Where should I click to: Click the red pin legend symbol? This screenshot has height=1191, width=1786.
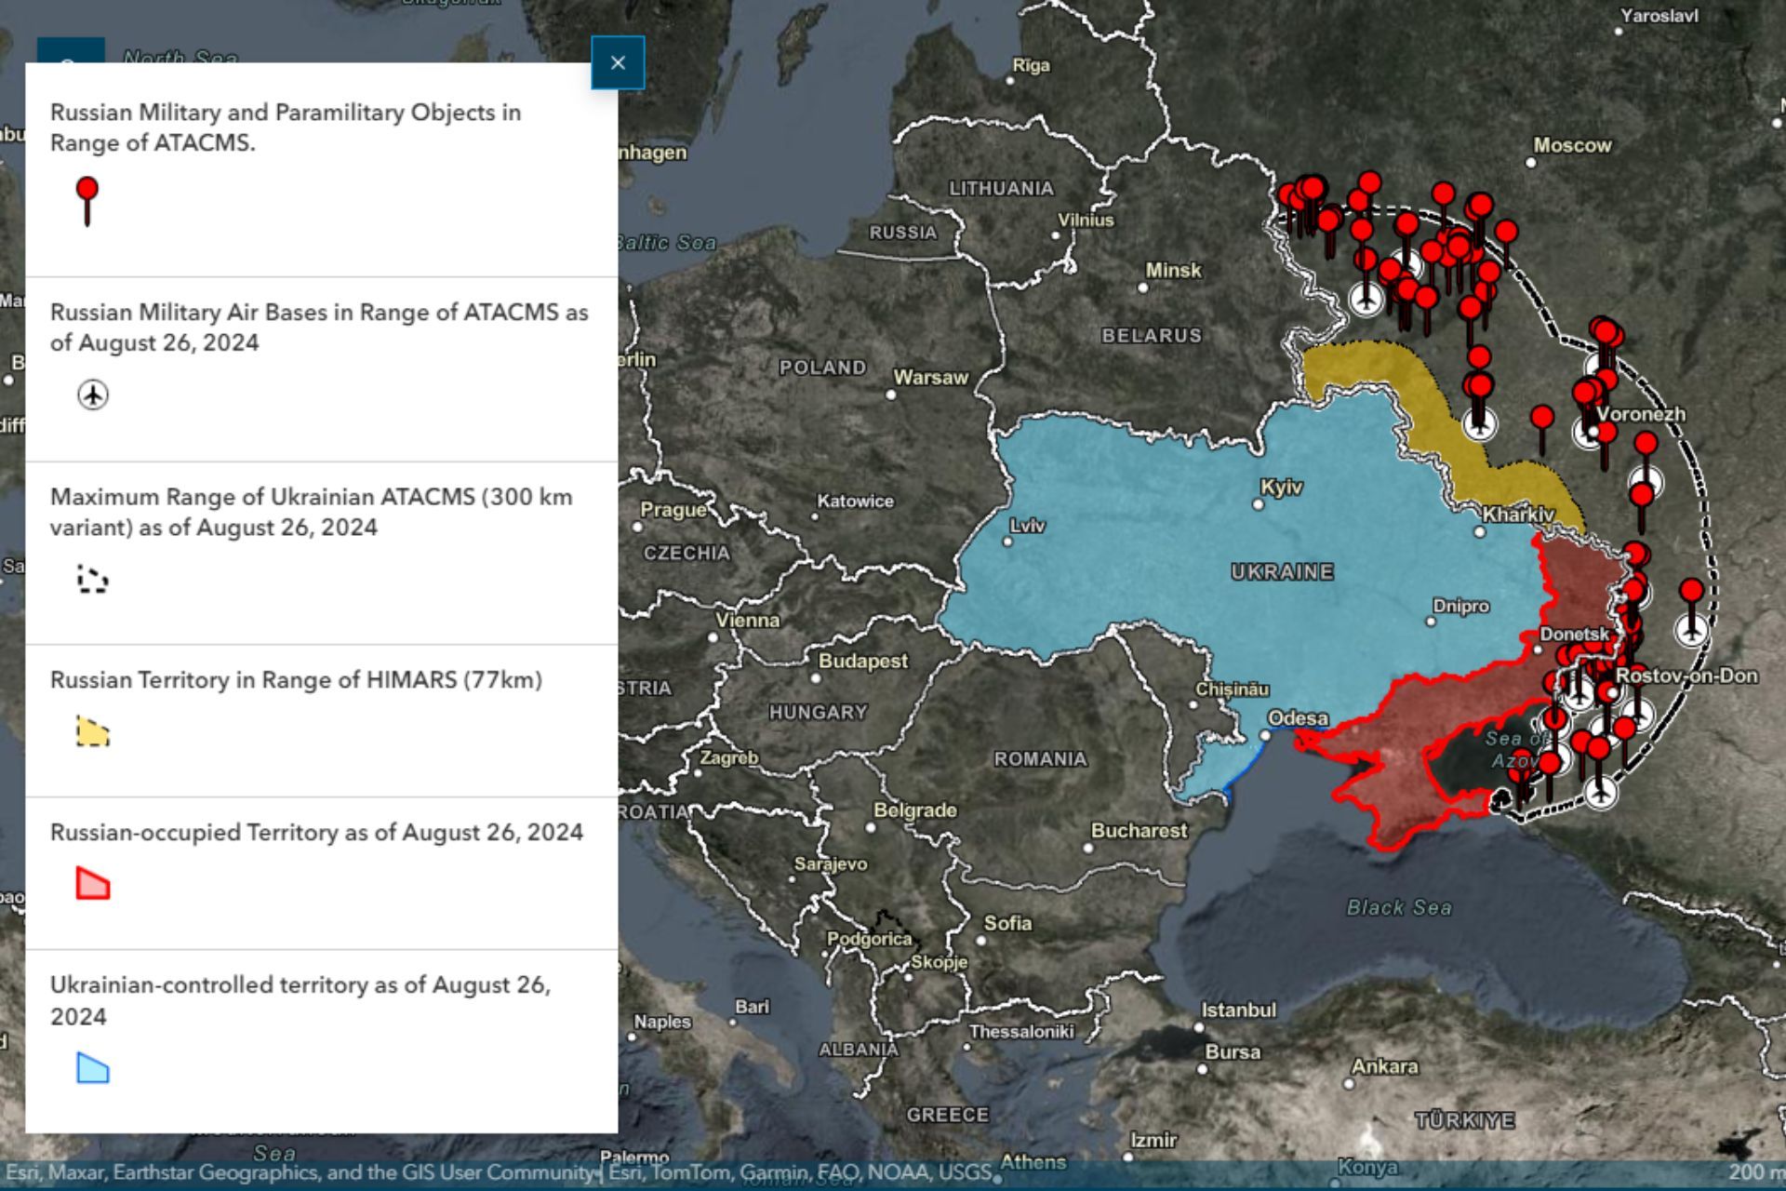(87, 199)
